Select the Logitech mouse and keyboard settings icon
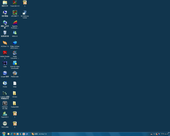 tap(5, 95)
